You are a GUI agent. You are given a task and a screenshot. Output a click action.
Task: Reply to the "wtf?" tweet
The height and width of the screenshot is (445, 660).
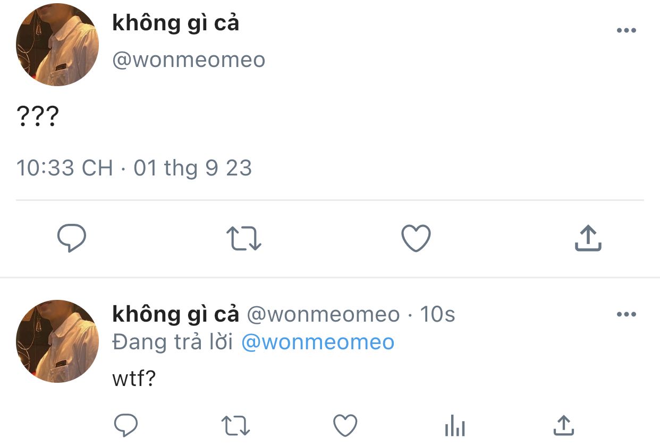pyautogui.click(x=126, y=426)
